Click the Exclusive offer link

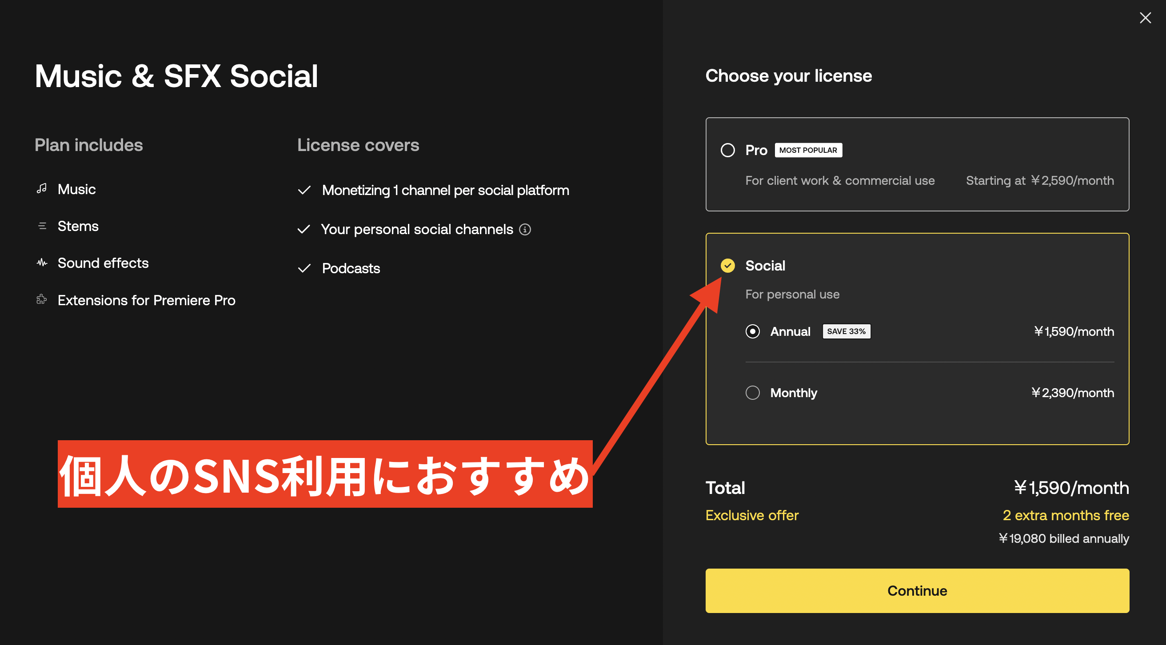(752, 515)
